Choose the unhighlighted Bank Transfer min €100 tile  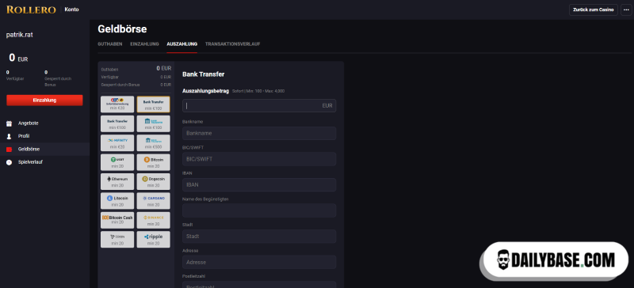117,123
